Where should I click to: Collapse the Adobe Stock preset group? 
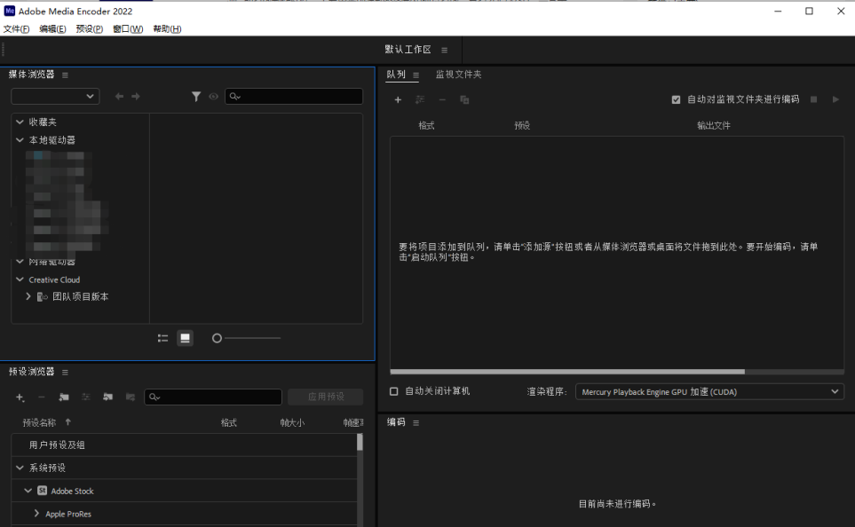(x=28, y=491)
